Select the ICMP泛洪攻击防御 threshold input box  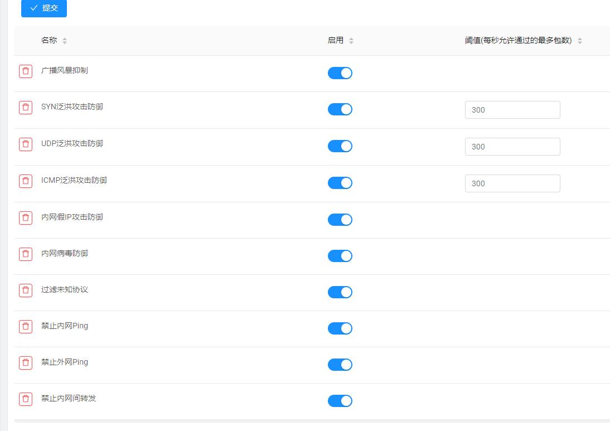click(512, 183)
